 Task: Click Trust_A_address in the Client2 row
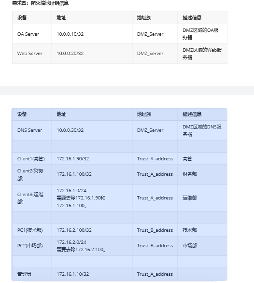coord(155,174)
